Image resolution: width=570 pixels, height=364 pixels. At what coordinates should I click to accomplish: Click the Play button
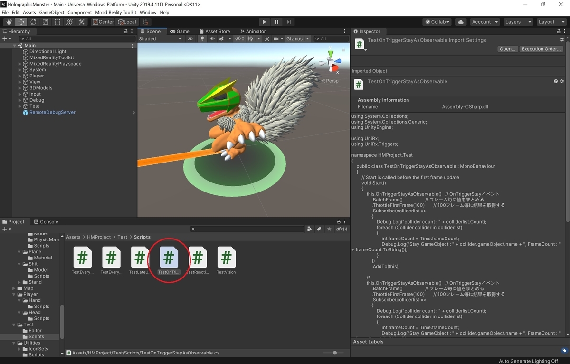[265, 22]
